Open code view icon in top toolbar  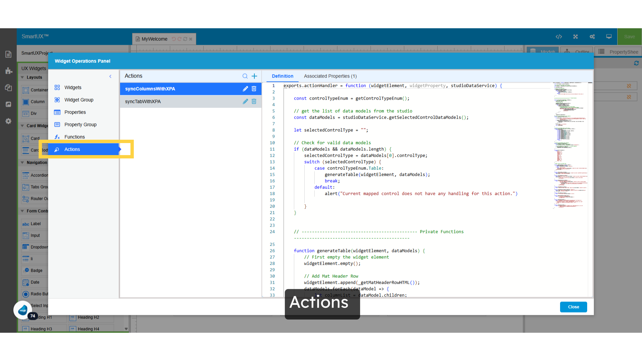(x=559, y=37)
